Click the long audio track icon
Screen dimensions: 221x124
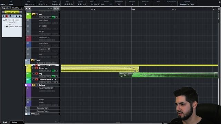[x=28, y=73]
